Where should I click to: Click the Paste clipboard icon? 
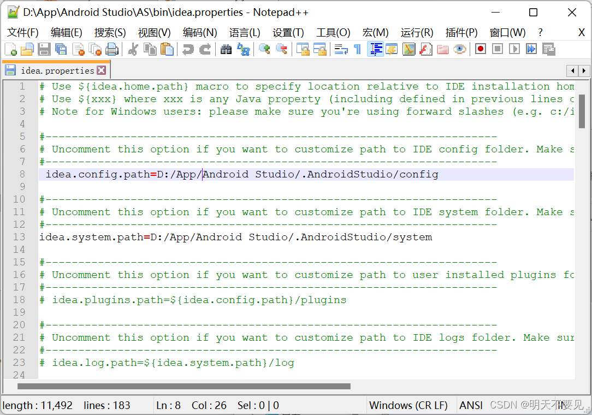click(167, 50)
